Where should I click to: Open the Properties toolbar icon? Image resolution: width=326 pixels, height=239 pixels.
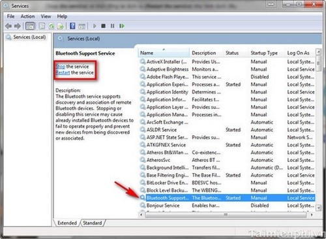click(42, 26)
